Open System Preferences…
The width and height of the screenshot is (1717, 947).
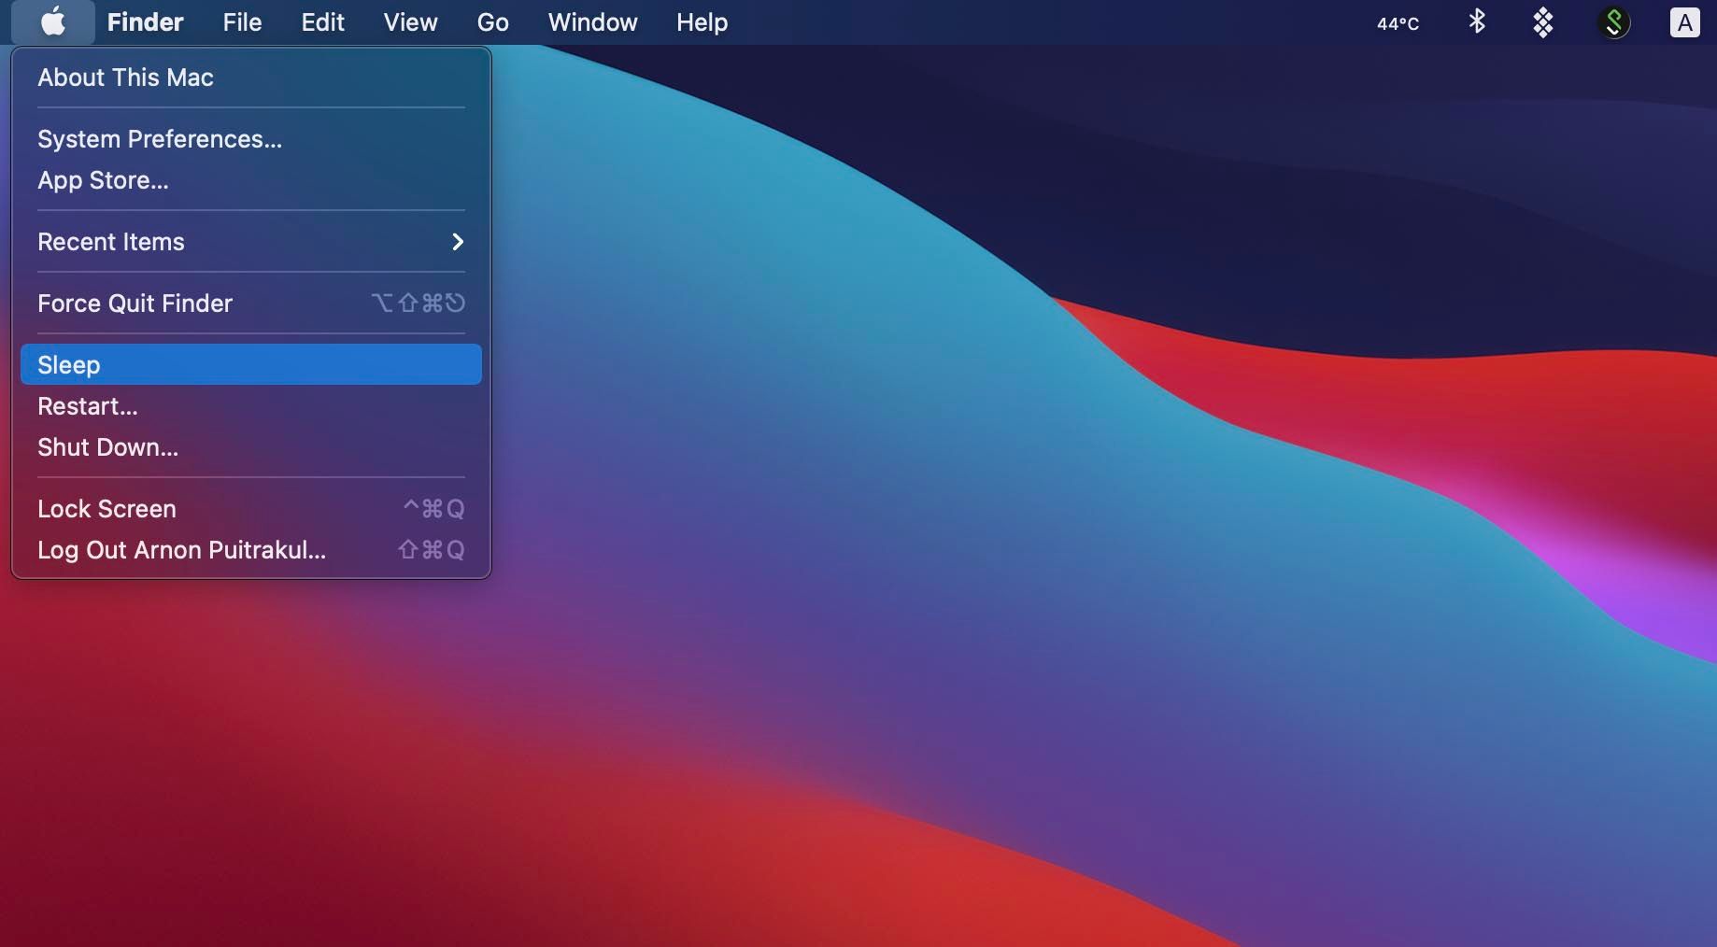[251, 139]
